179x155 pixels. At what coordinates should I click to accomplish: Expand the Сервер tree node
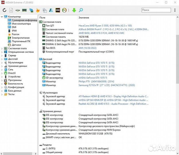point(2,55)
